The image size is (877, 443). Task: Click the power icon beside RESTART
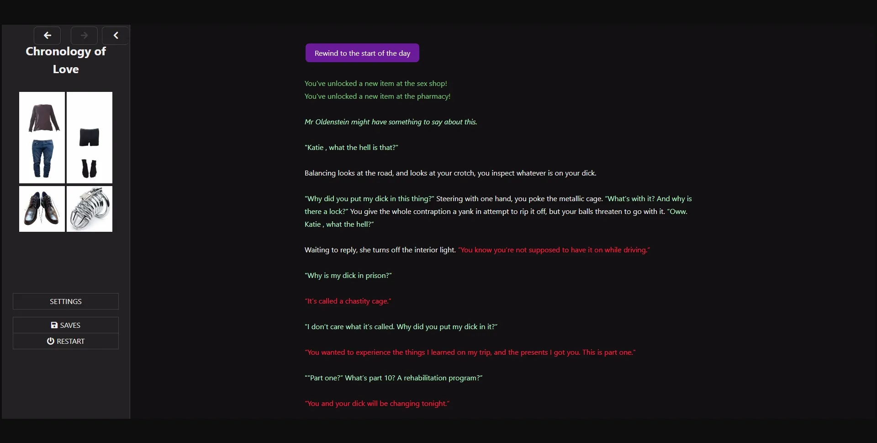click(50, 341)
